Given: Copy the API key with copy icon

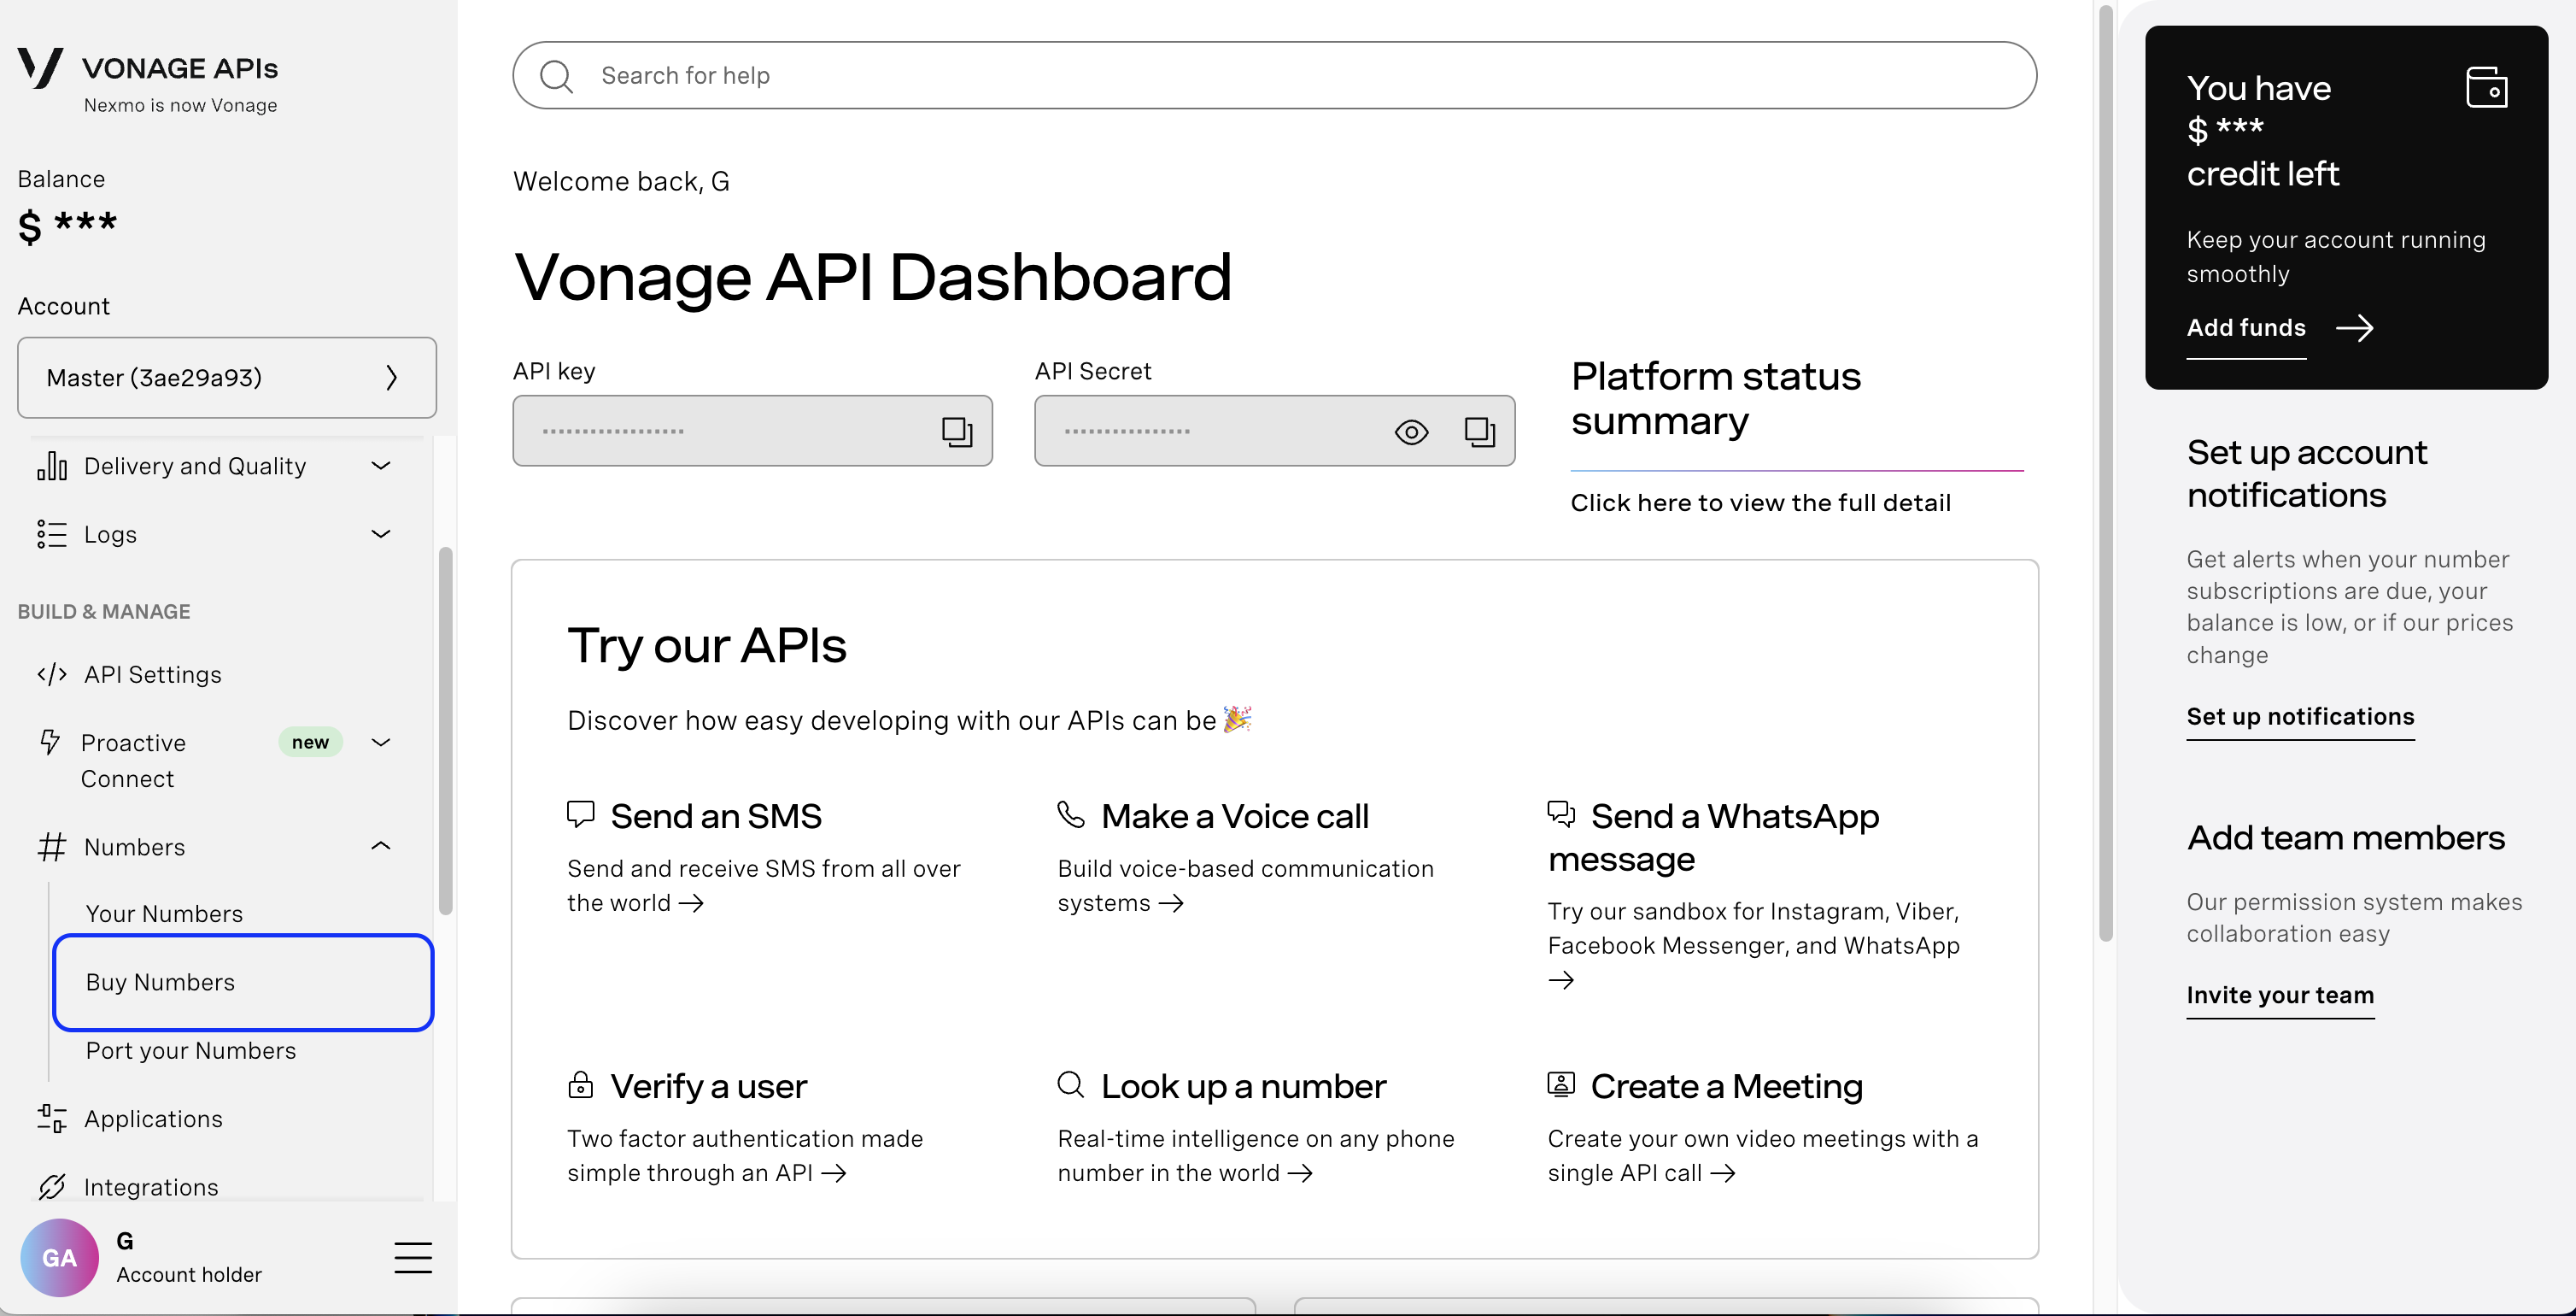Looking at the screenshot, I should (x=956, y=432).
